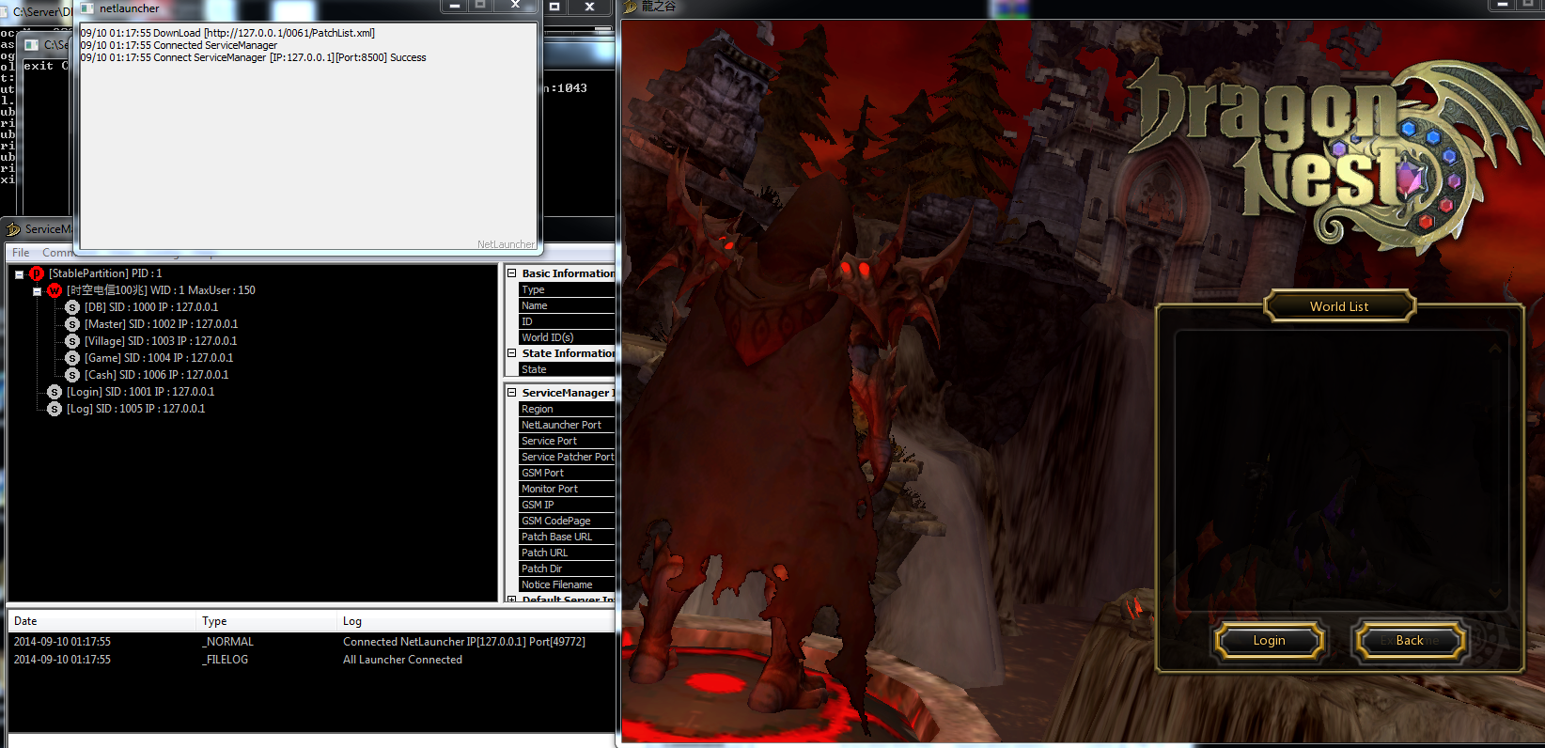Click the 'All Launcher Connected' log message
The width and height of the screenshot is (1545, 748).
click(x=402, y=660)
